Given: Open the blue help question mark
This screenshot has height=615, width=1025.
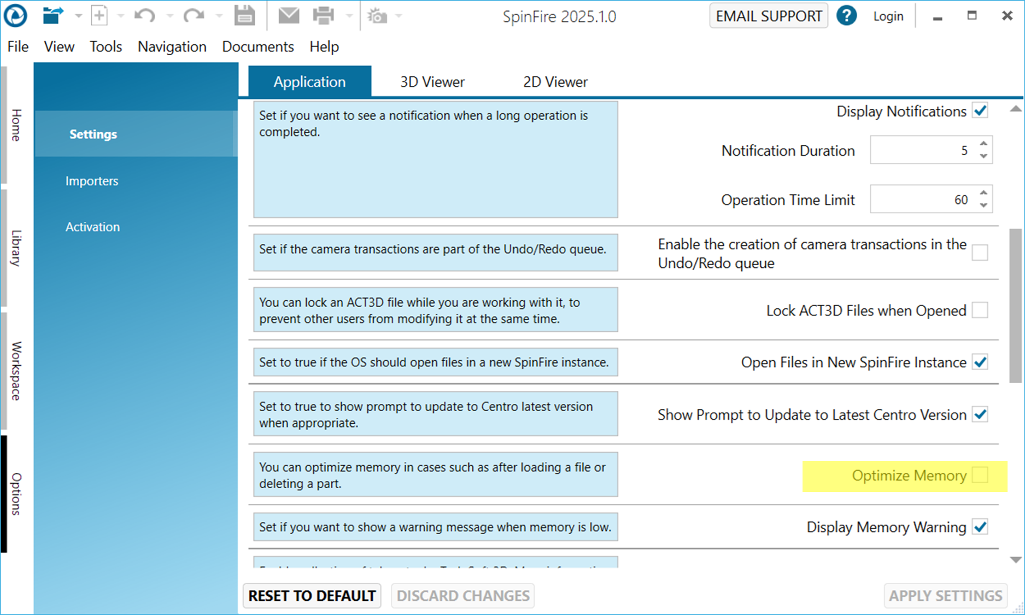Looking at the screenshot, I should click(x=846, y=16).
